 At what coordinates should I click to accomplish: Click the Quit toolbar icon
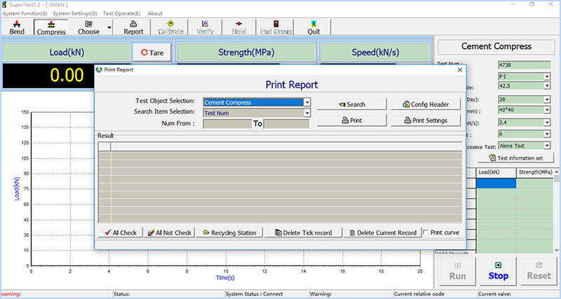[x=313, y=27]
